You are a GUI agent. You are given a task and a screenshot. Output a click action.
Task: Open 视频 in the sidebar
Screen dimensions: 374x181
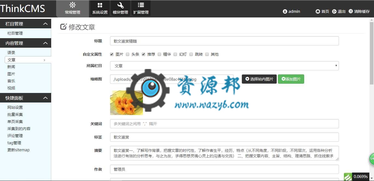11,88
